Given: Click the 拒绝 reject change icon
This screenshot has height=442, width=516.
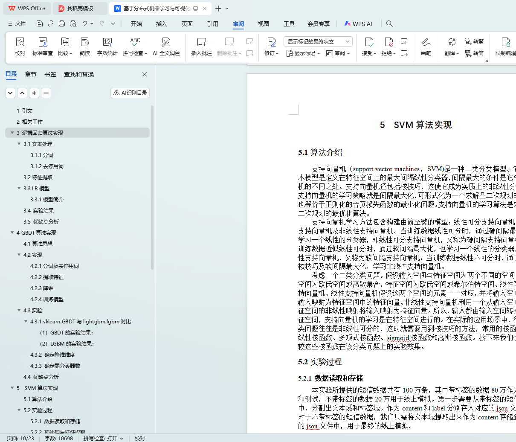Looking at the screenshot, I should coord(388,42).
